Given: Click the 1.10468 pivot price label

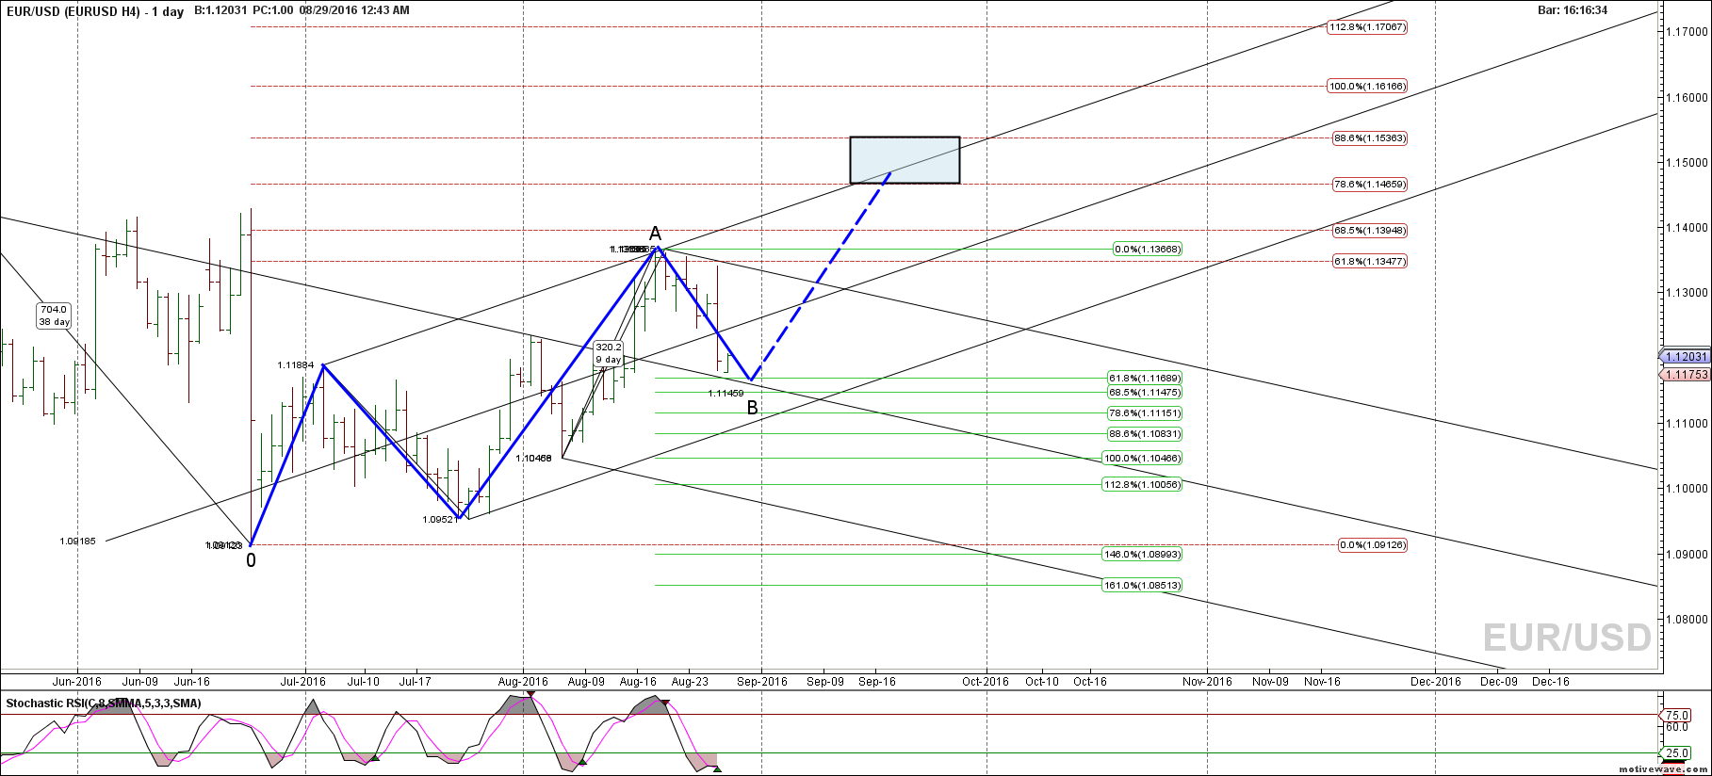Looking at the screenshot, I should (533, 459).
